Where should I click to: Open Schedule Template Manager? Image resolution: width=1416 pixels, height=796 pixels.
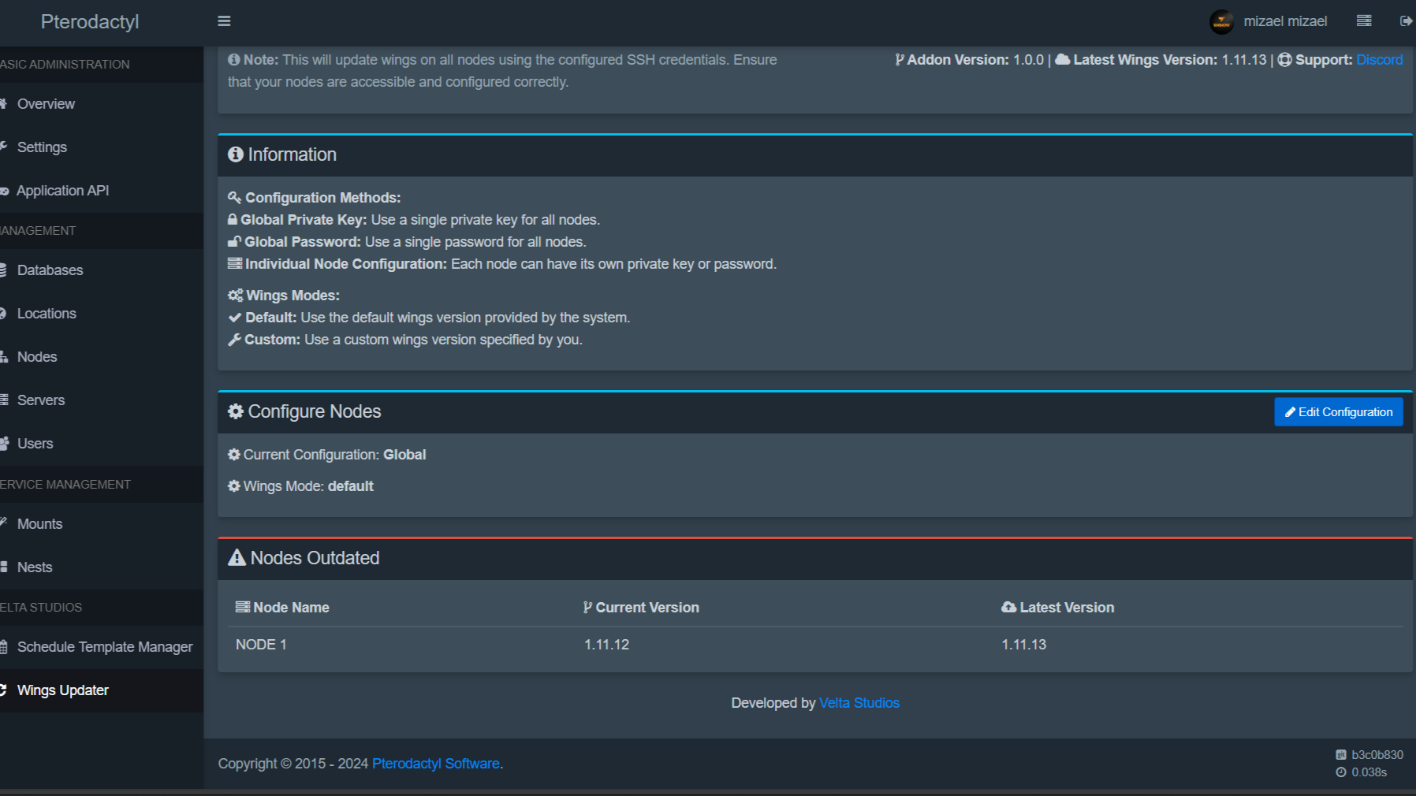pos(105,647)
